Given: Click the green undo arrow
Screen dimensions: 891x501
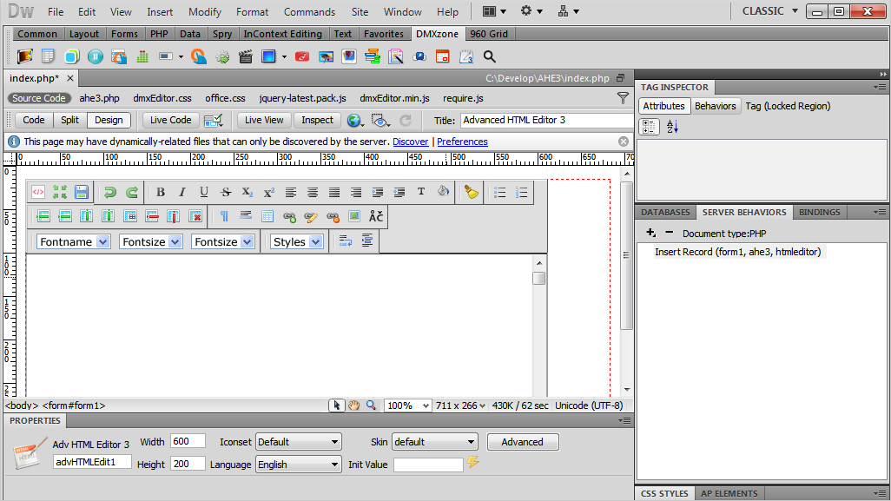Looking at the screenshot, I should pos(110,193).
